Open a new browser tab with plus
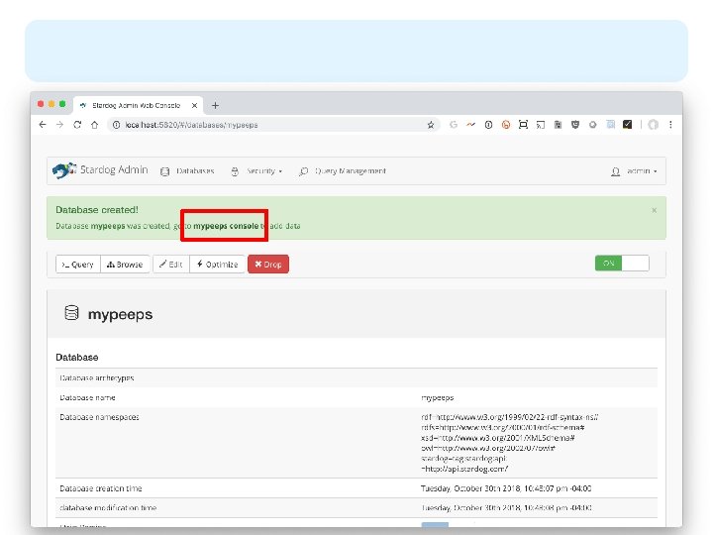This screenshot has width=713, height=535. pos(215,106)
